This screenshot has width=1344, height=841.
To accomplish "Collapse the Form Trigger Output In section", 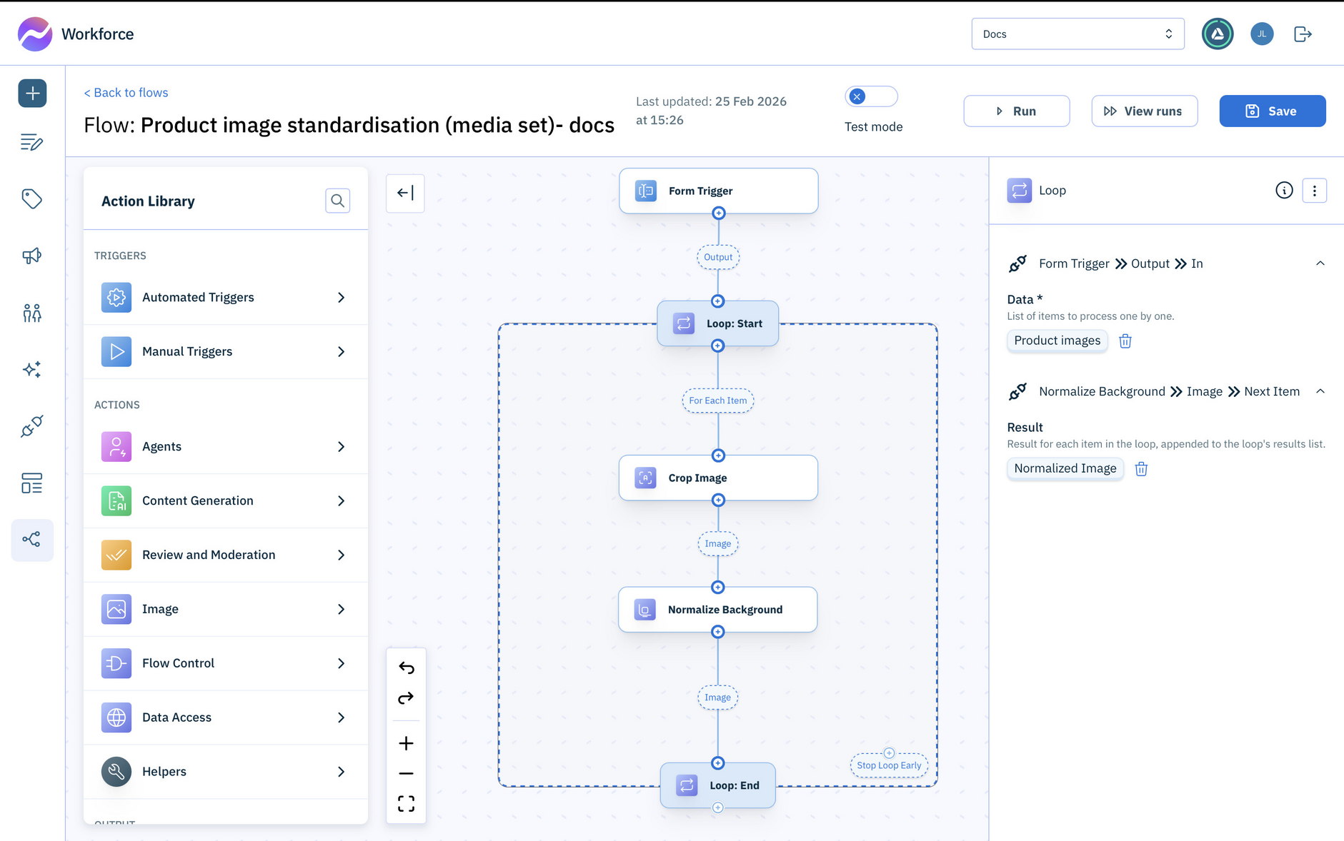I will point(1320,263).
